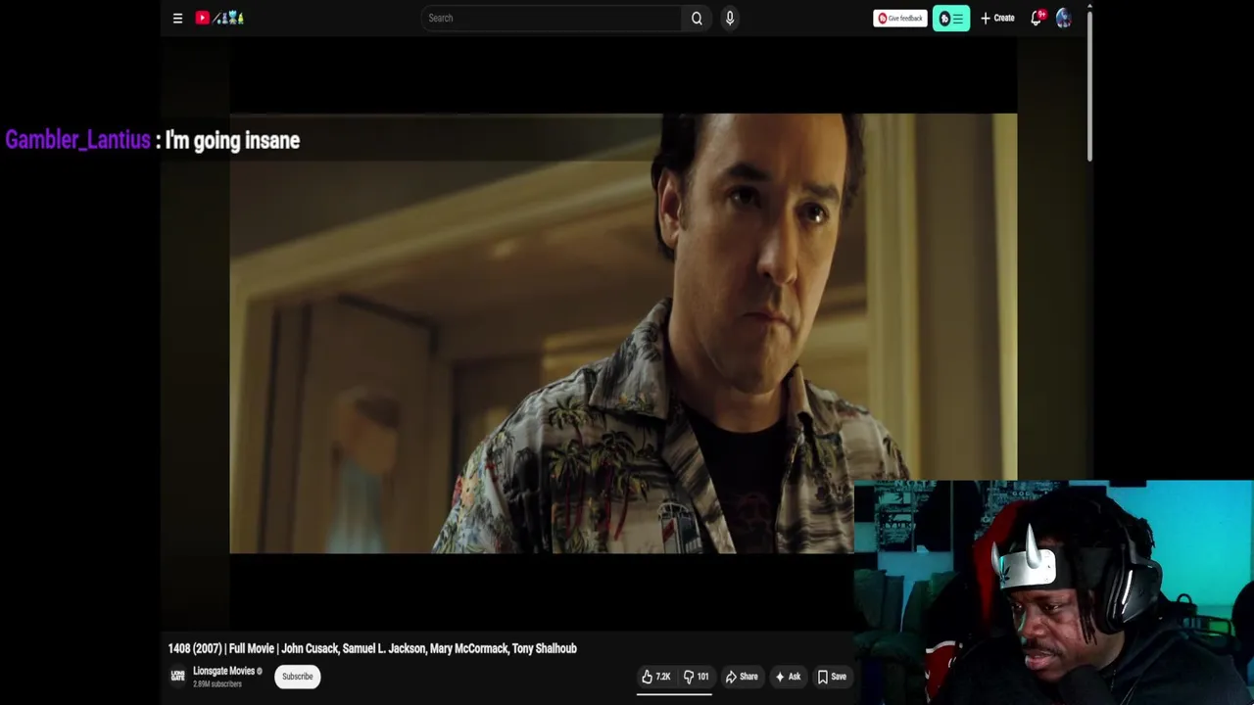Click the Ask button
The image size is (1254, 705).
point(788,677)
